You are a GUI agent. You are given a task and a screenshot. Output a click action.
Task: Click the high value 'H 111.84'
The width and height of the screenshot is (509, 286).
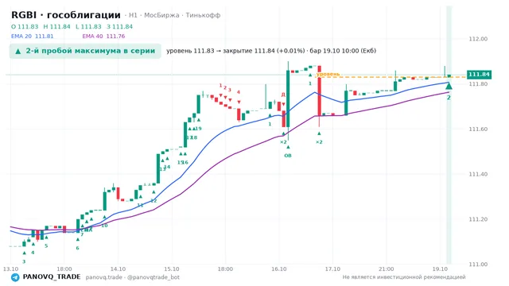click(x=56, y=26)
